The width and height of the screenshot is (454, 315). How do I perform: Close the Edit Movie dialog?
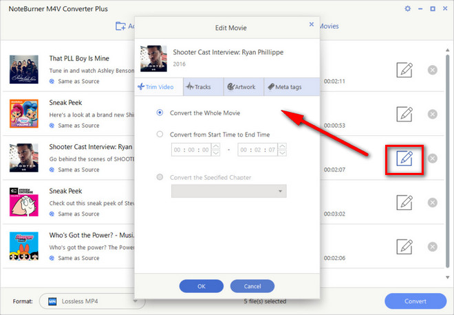(x=311, y=24)
